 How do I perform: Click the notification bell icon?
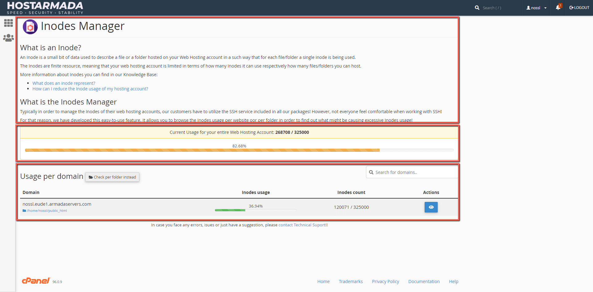click(558, 7)
